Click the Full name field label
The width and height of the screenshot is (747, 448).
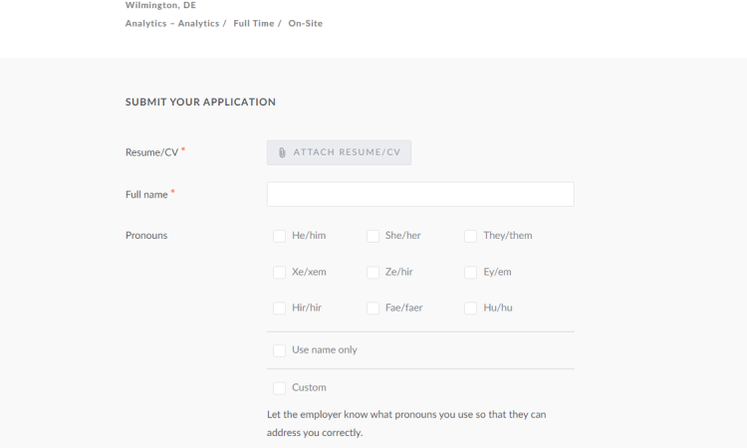(x=146, y=194)
